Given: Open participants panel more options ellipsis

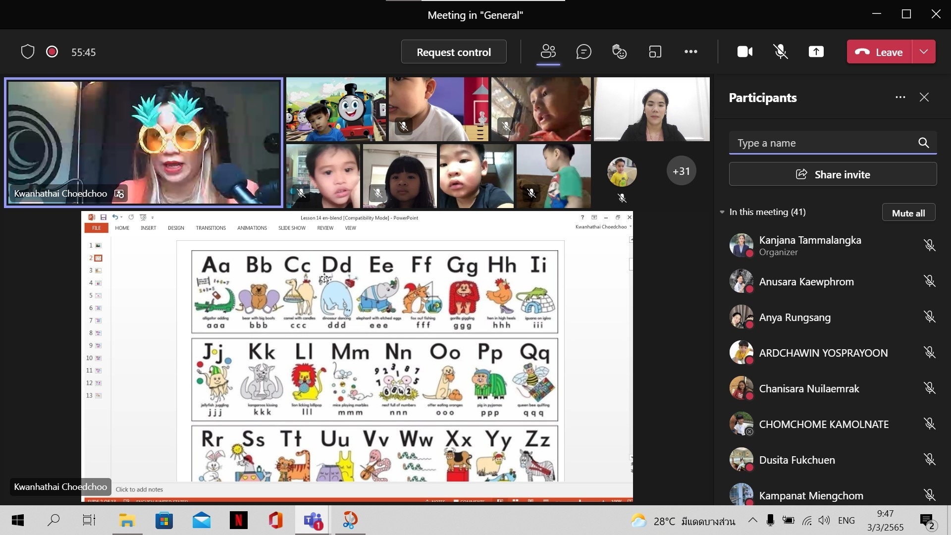Looking at the screenshot, I should pos(900,98).
